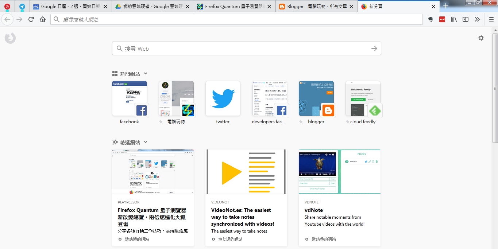
Task: Click the pin icon beside blogger label
Action: 301,122
